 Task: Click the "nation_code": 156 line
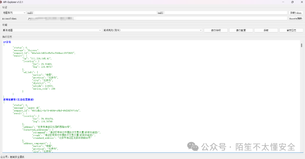pos(43,89)
